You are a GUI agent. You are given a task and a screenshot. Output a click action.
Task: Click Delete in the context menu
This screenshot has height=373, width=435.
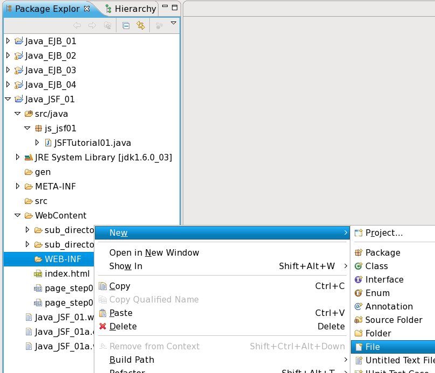(123, 326)
